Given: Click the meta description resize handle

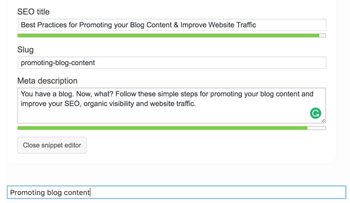Looking at the screenshot, I should (x=323, y=120).
